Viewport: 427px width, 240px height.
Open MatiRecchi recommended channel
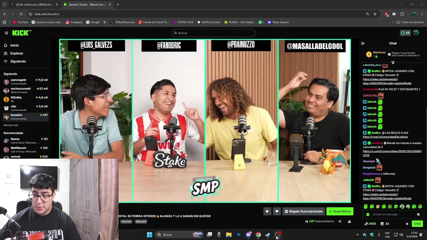26,149
